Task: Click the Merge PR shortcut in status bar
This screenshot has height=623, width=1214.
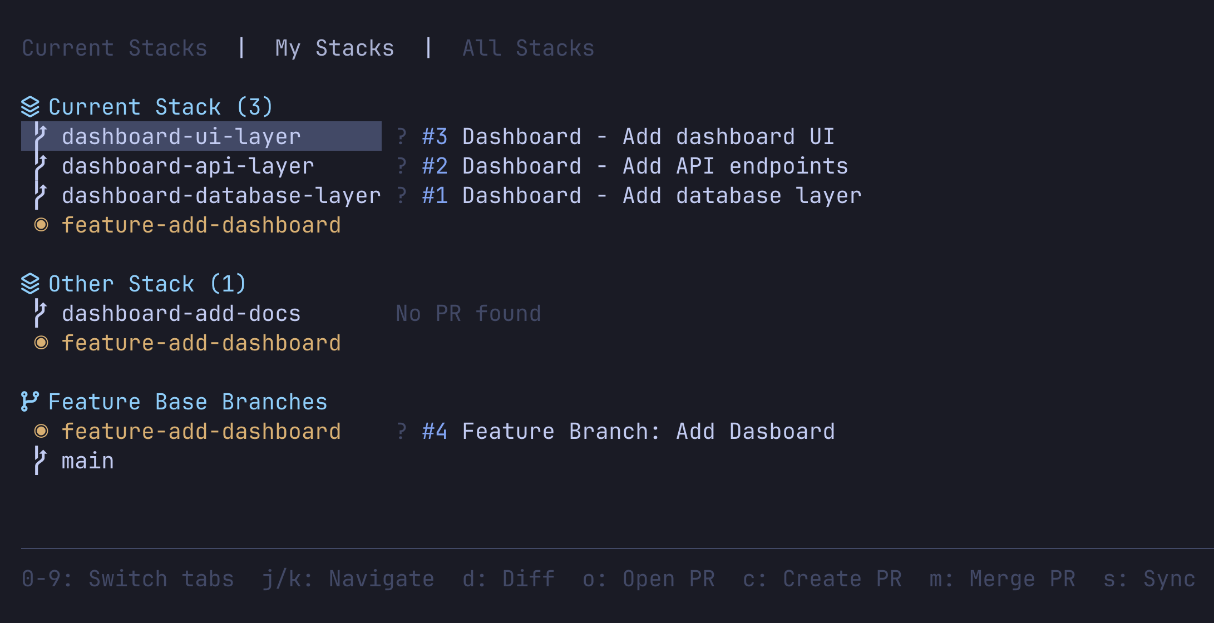Action: coord(1001,578)
